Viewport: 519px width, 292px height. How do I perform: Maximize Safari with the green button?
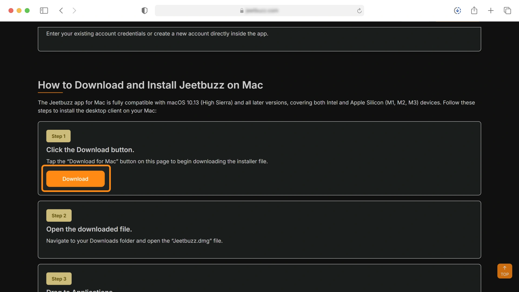(27, 11)
